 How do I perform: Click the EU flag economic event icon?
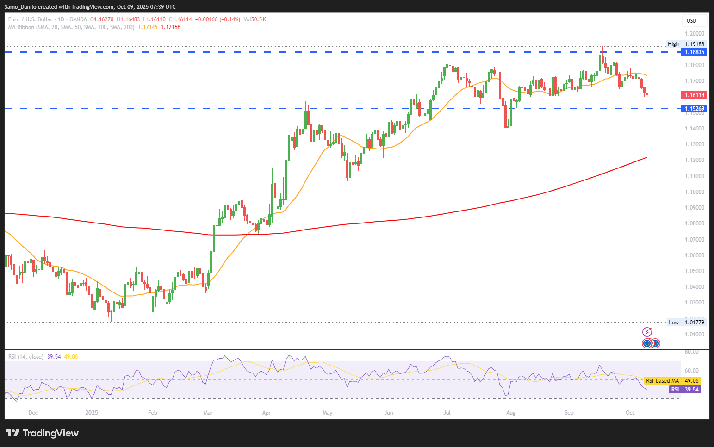(x=647, y=343)
